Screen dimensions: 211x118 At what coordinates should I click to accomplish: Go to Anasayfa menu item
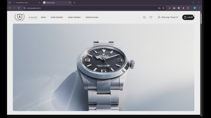click(x=33, y=17)
